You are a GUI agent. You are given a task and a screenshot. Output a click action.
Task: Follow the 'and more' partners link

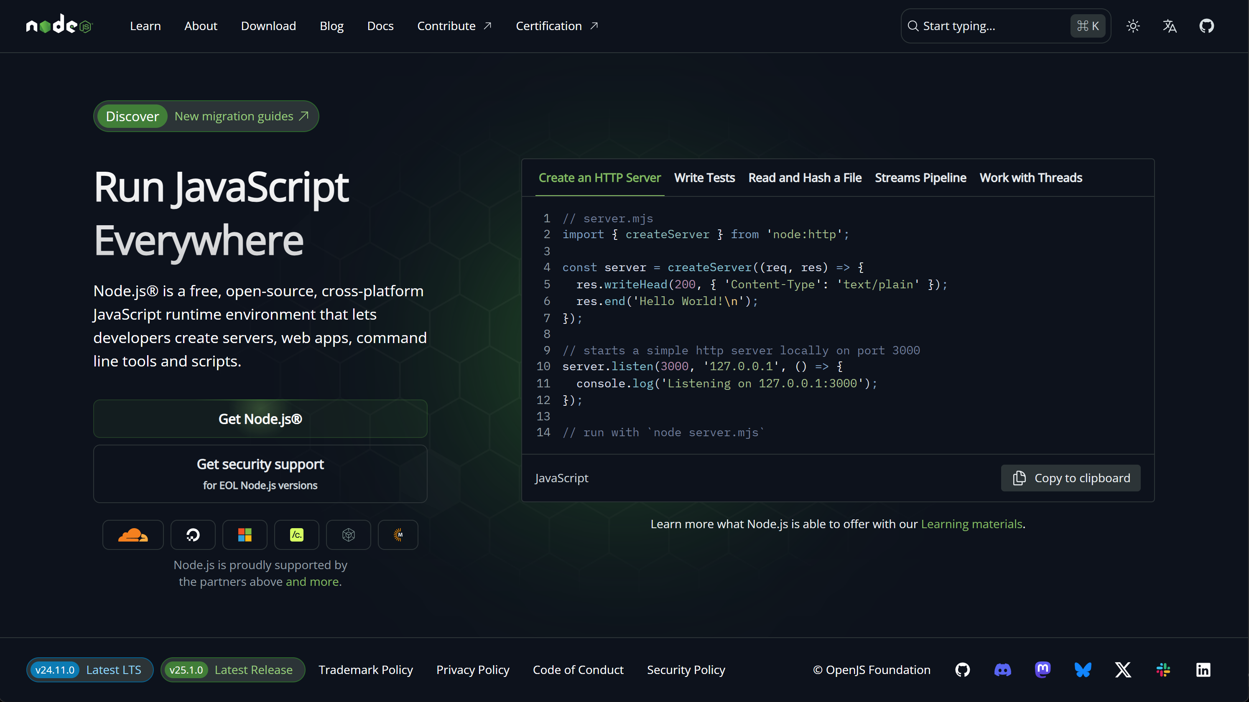[x=312, y=581]
